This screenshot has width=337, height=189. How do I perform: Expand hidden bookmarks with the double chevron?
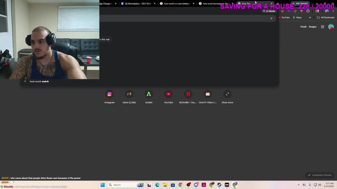(310, 18)
